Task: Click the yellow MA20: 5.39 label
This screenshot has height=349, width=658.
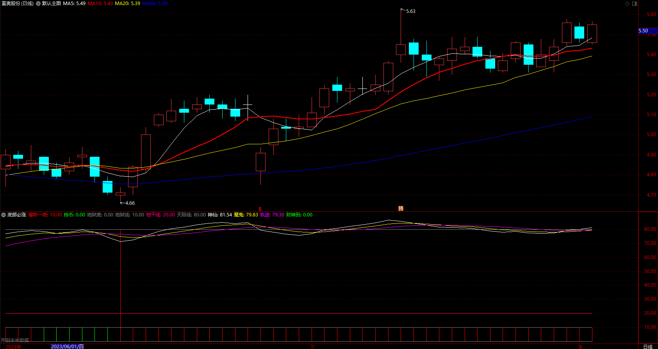Action: click(x=127, y=4)
